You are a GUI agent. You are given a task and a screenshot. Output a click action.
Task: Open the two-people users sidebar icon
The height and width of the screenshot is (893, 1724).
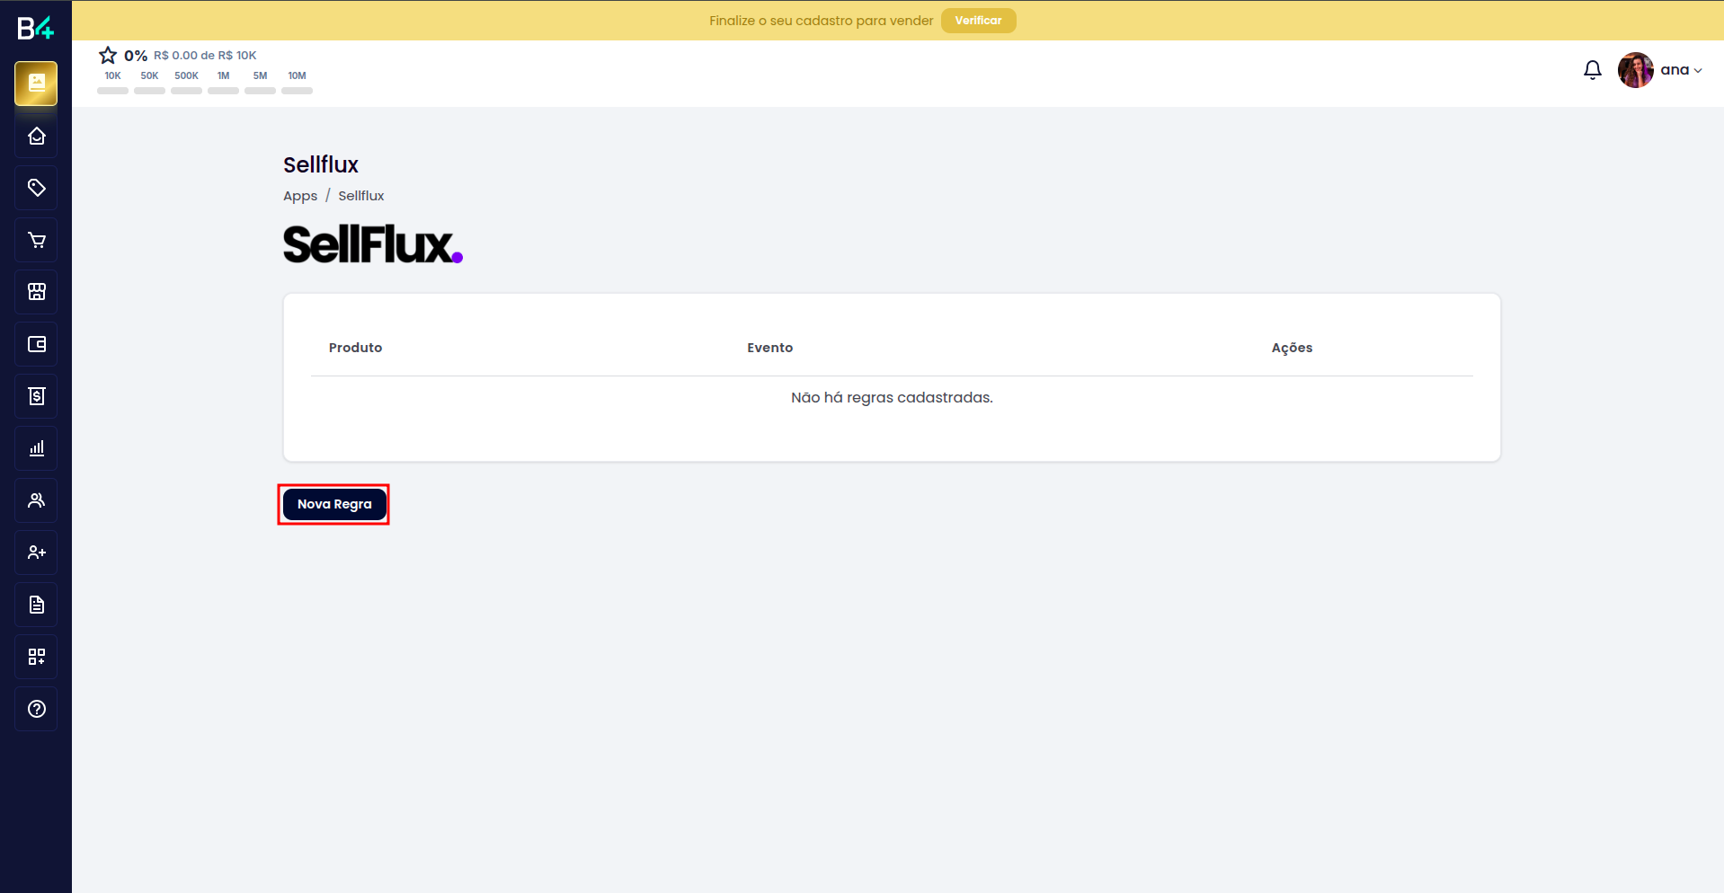pos(36,500)
